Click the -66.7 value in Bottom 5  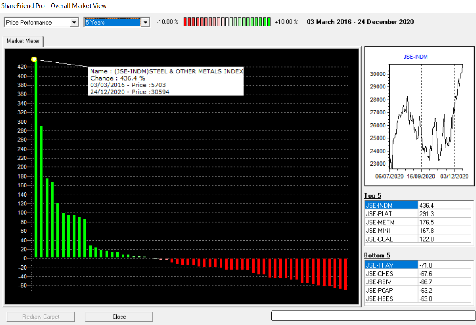click(x=445, y=282)
